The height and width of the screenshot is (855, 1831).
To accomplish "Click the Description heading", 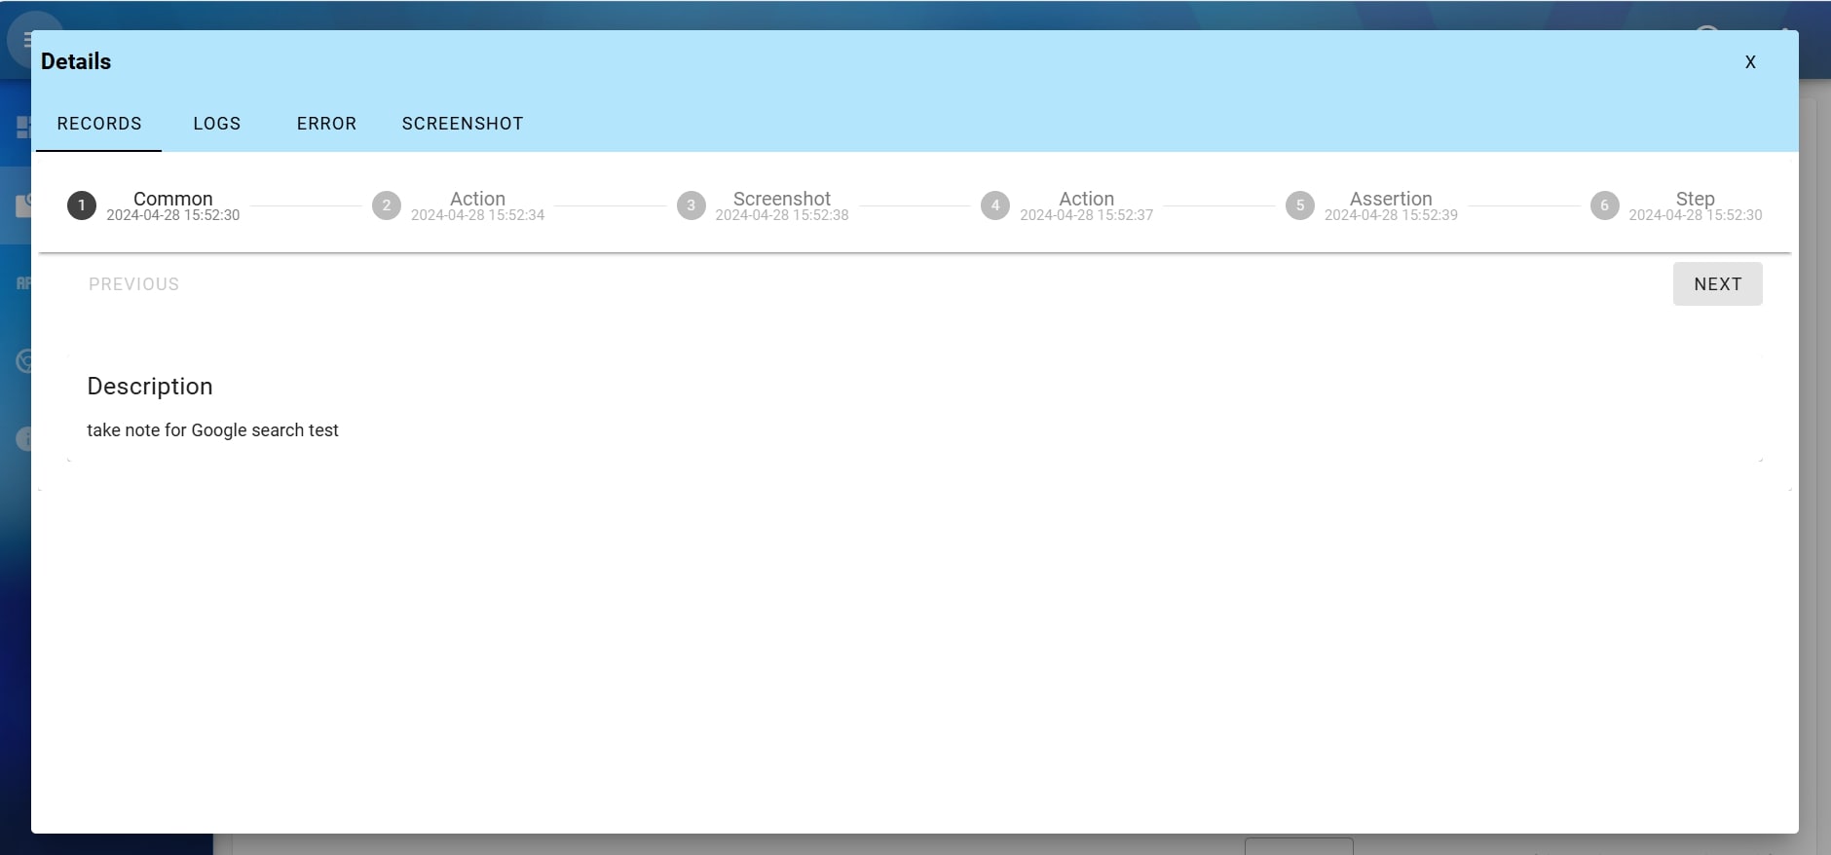I will coord(150,387).
